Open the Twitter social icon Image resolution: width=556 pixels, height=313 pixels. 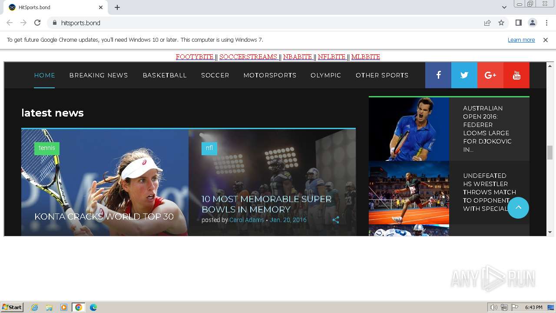(x=464, y=75)
